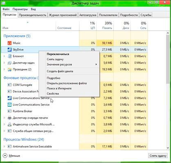Viewport: 171px width, 163px height.
Task: Sort by the Состояние column header
Action: pyautogui.click(x=67, y=26)
